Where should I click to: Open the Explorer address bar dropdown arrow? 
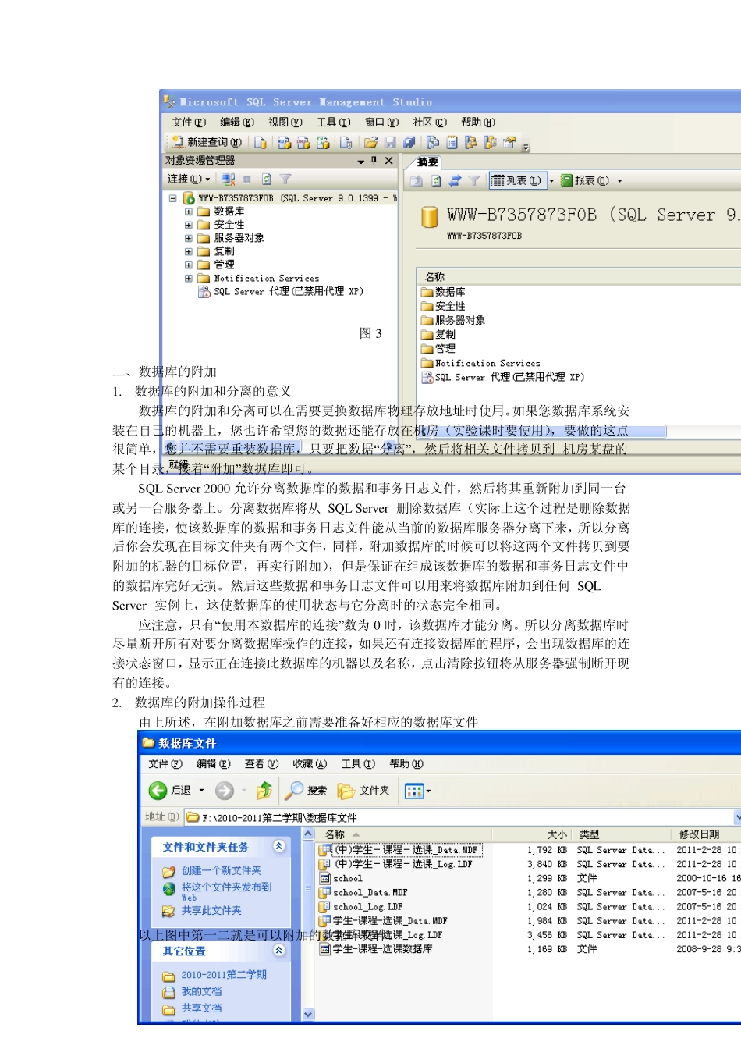tap(738, 816)
